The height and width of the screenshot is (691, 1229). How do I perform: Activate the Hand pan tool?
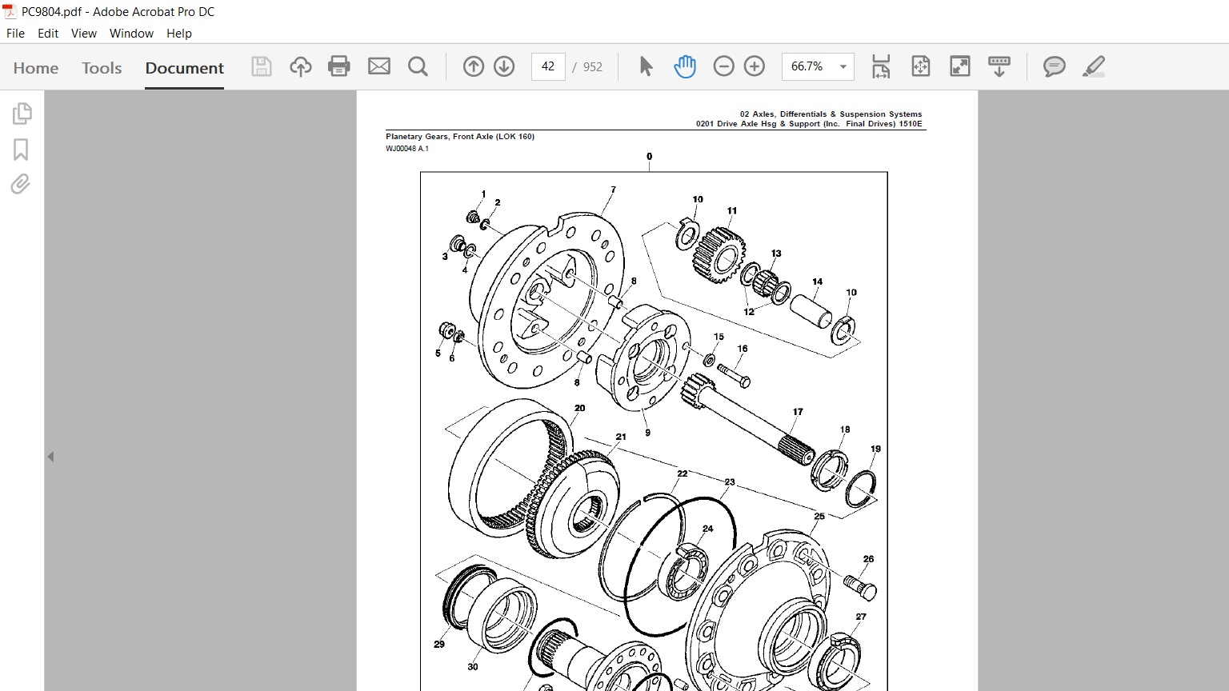[x=685, y=66]
